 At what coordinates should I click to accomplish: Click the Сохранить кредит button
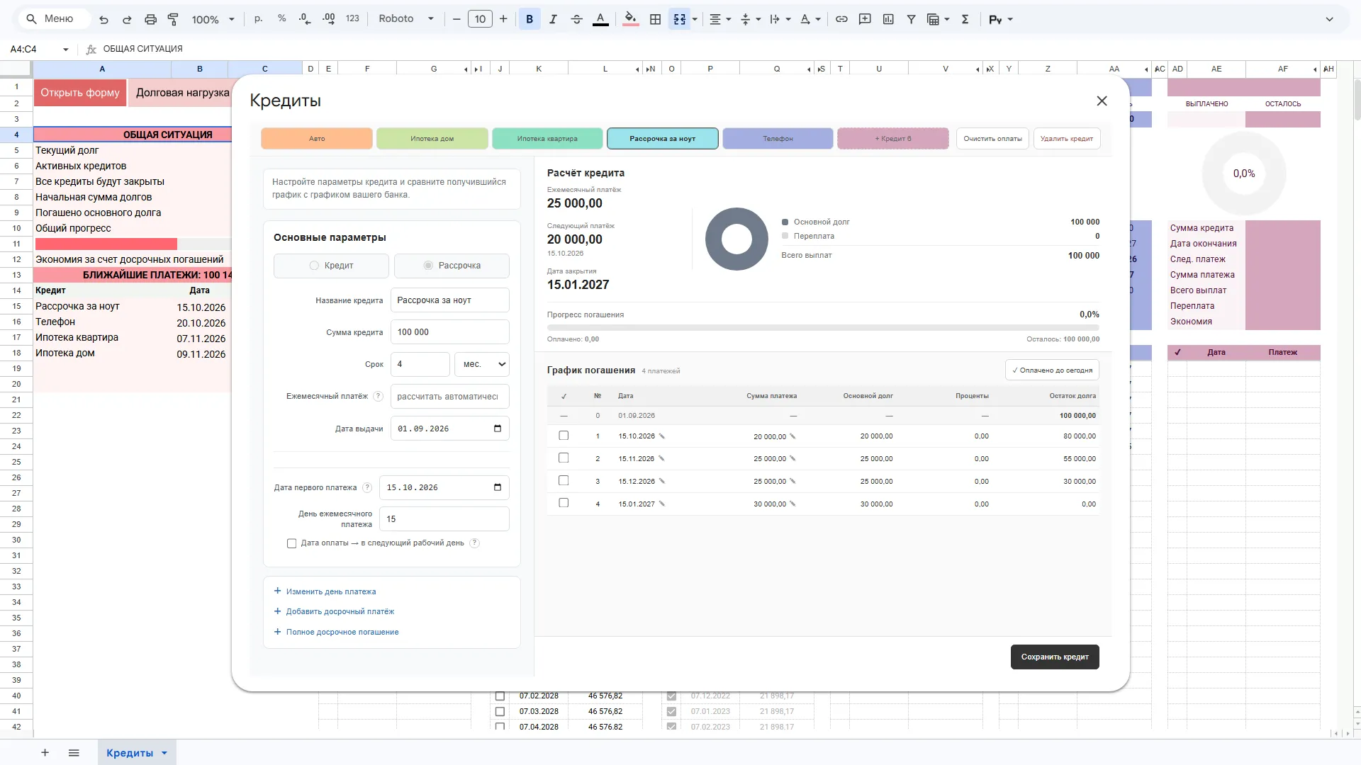click(x=1055, y=657)
